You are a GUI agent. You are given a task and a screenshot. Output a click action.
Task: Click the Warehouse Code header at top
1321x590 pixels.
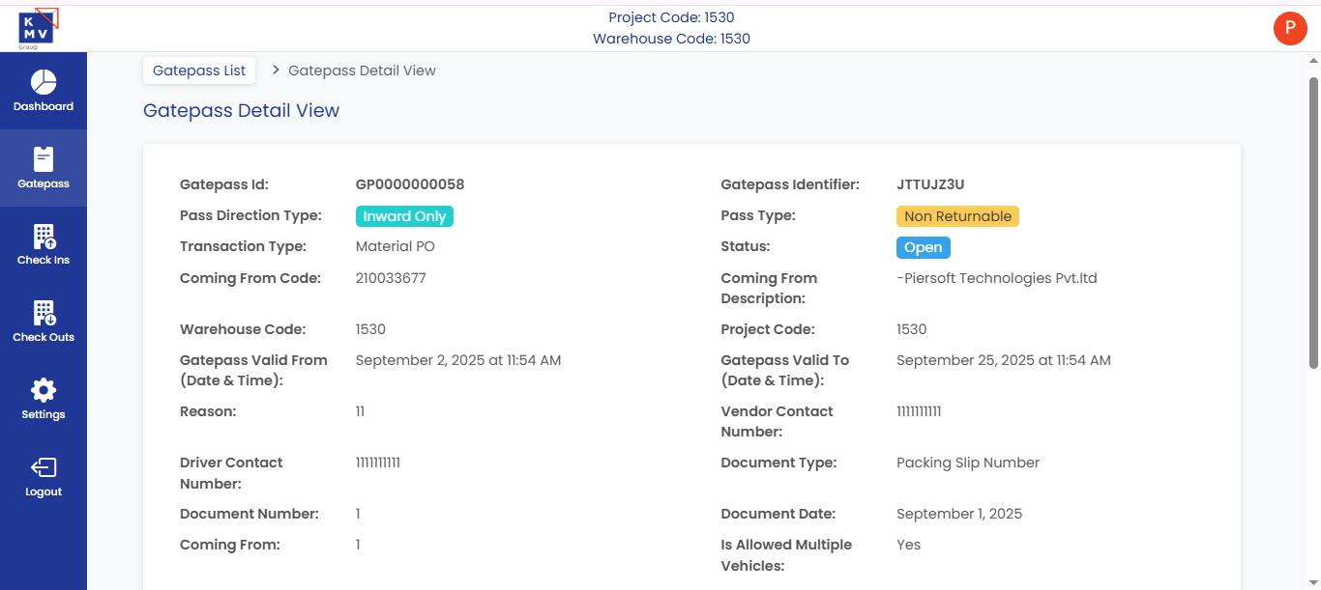tap(671, 39)
